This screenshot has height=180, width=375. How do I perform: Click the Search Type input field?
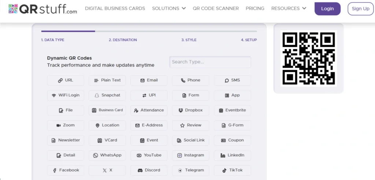(x=210, y=62)
